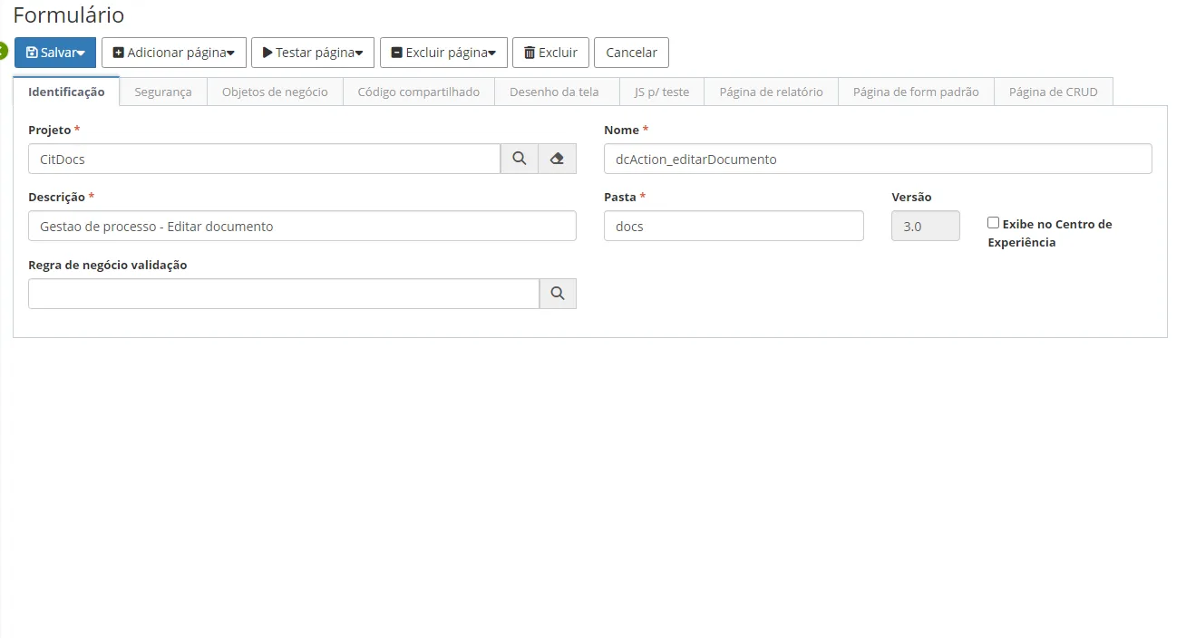Focus the Regra de negócio validação field
The height and width of the screenshot is (639, 1186).
(x=284, y=294)
